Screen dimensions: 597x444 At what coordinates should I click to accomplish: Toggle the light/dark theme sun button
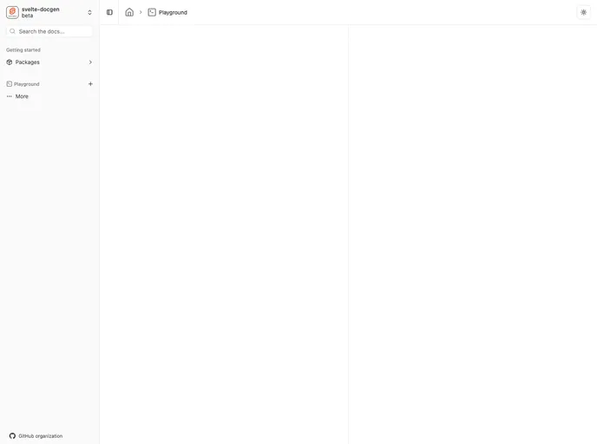(583, 12)
